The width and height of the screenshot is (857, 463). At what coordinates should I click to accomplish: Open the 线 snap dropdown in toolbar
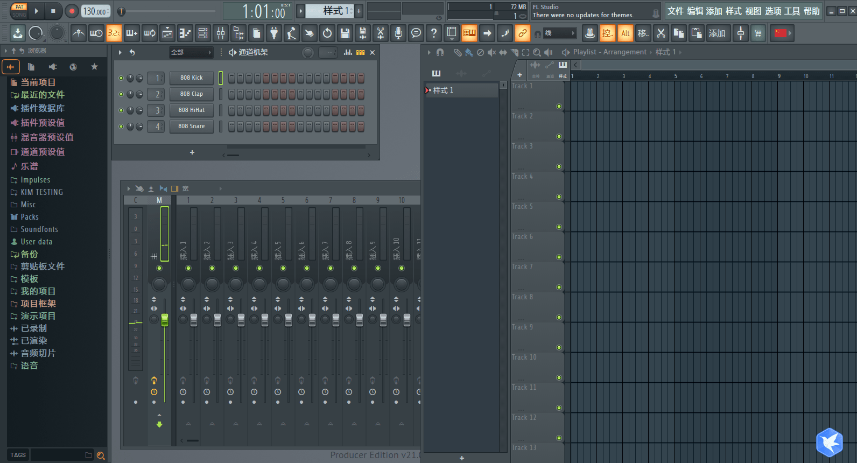click(x=560, y=33)
